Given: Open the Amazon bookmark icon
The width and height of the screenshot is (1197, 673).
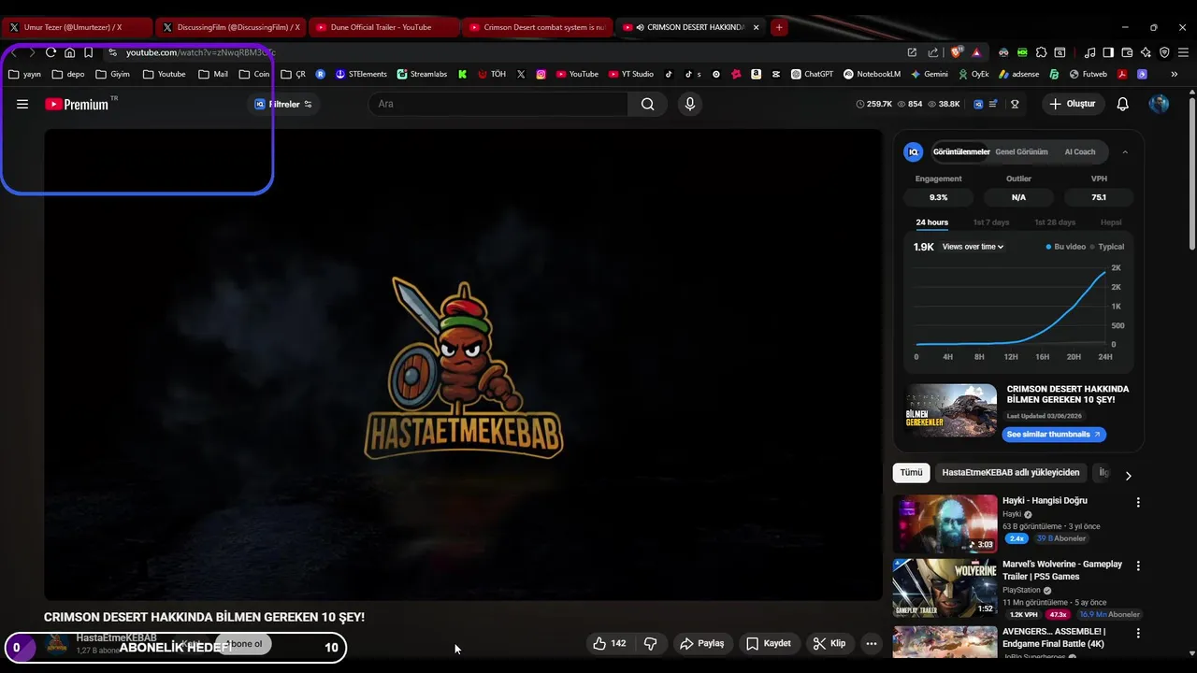Looking at the screenshot, I should tap(756, 74).
